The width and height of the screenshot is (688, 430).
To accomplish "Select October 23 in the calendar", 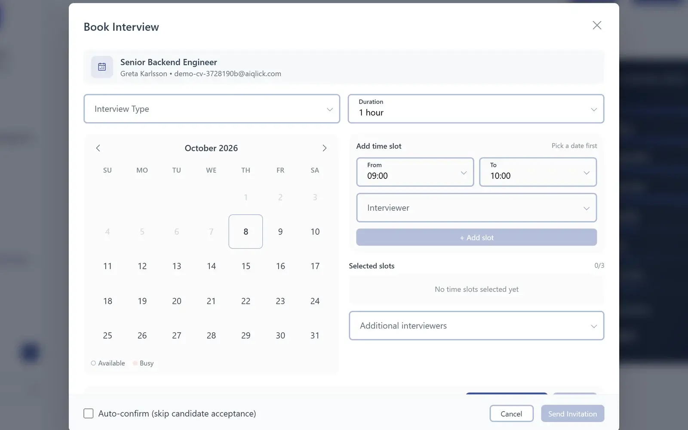I will 280,301.
